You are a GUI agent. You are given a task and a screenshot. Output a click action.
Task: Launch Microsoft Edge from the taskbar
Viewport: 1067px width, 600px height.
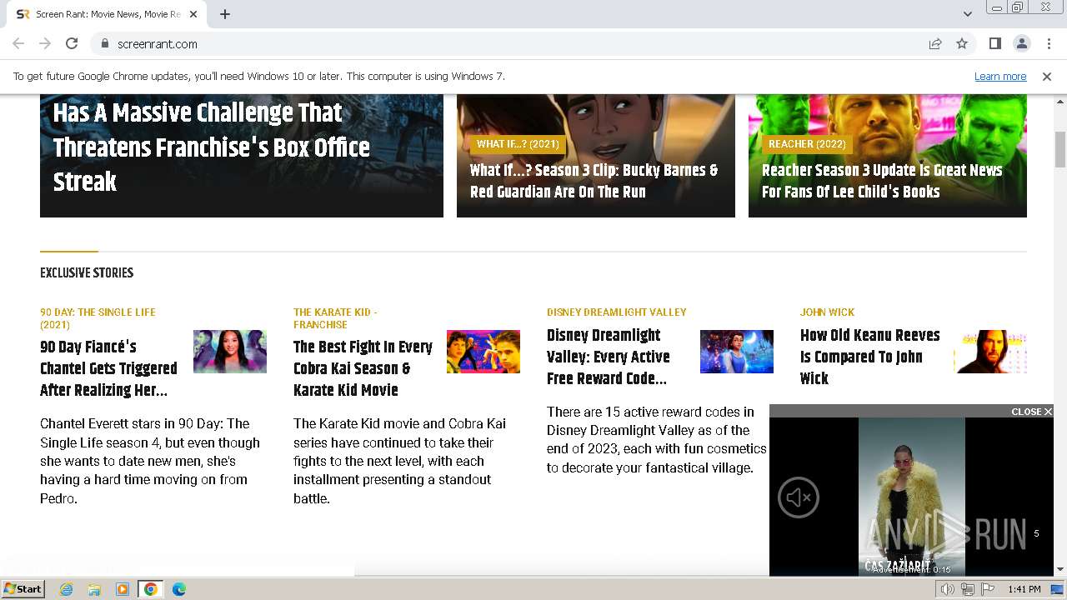[178, 589]
